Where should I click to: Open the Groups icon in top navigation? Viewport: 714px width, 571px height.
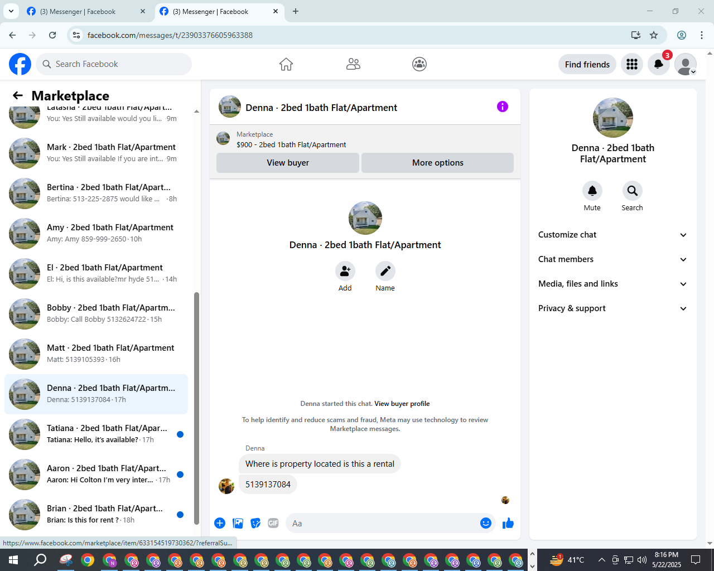(x=419, y=64)
